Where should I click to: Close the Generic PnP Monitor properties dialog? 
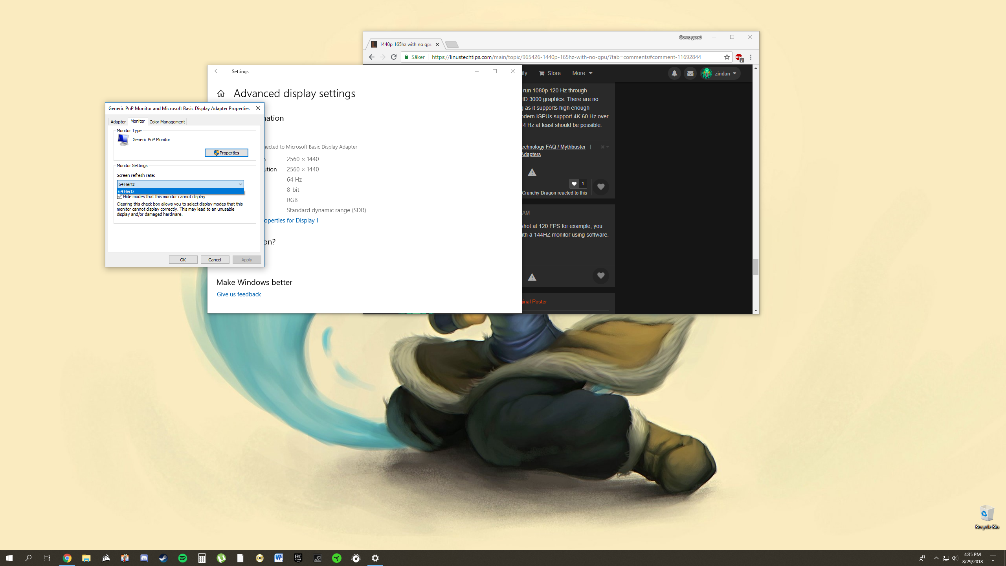[258, 108]
